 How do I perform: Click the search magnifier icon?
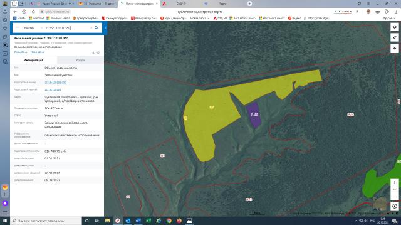point(96,27)
